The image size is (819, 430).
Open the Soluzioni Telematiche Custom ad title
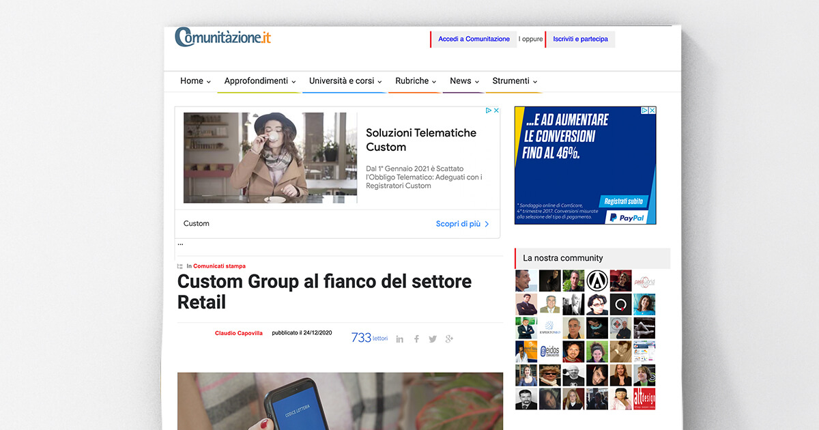pos(421,140)
